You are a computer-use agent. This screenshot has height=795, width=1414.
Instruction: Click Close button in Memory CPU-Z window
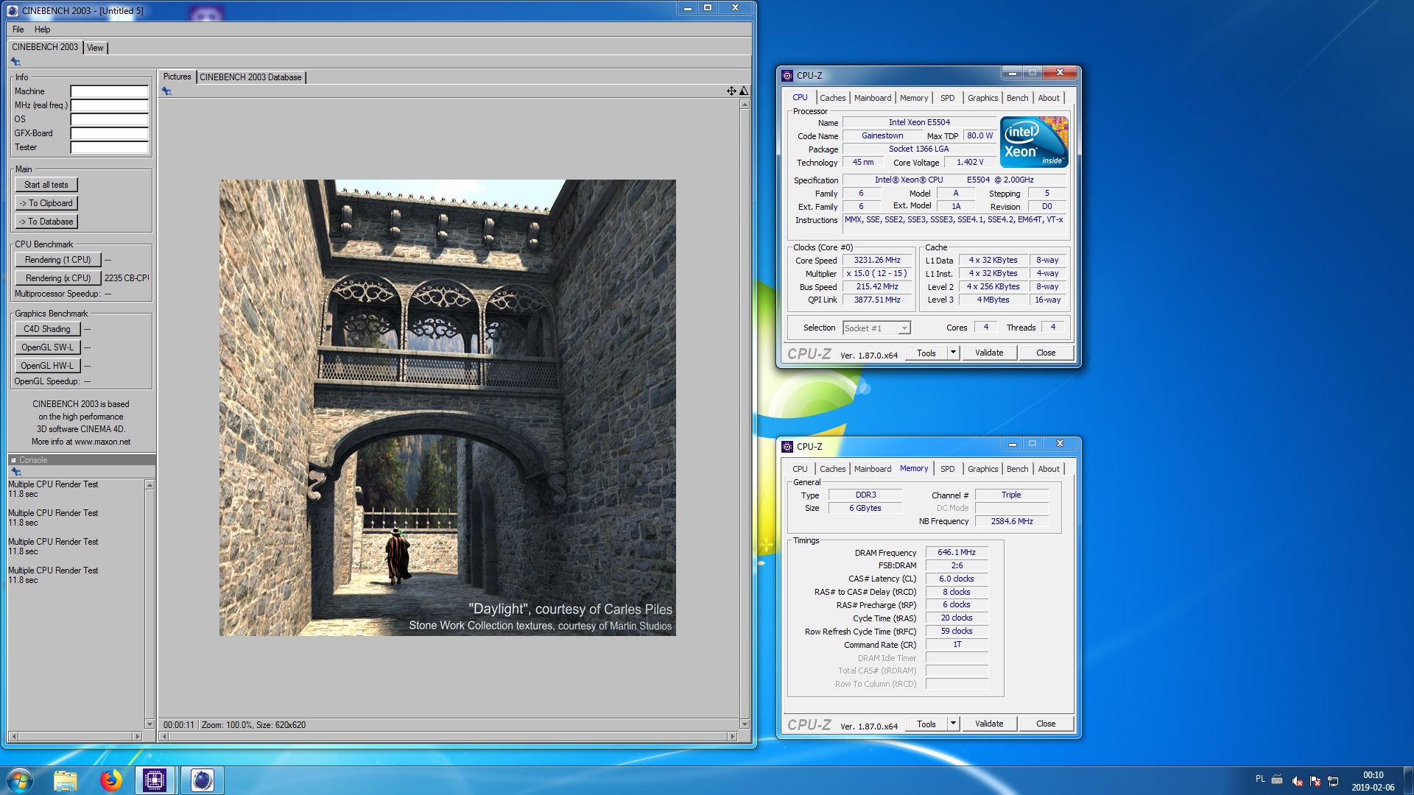[x=1046, y=724]
